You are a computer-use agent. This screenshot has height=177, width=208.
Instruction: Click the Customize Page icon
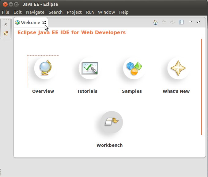[x=181, y=22]
